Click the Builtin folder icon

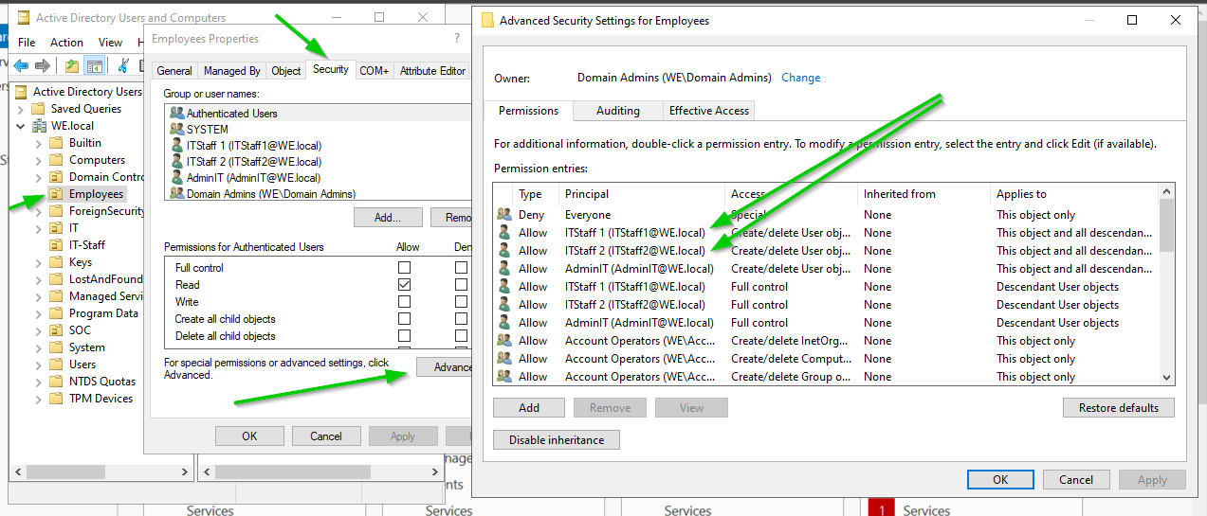point(58,143)
